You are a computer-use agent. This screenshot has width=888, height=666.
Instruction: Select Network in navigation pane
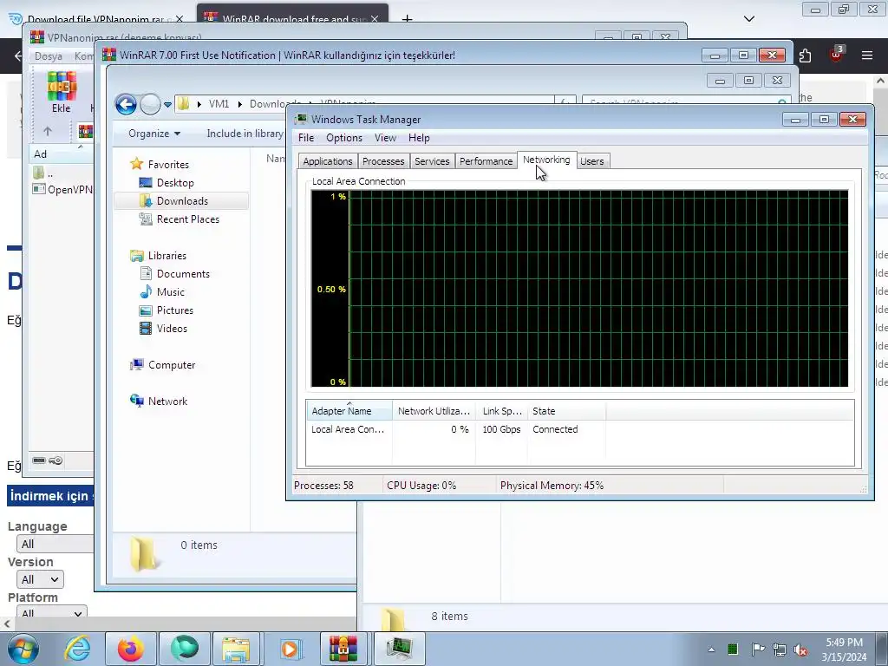point(167,401)
